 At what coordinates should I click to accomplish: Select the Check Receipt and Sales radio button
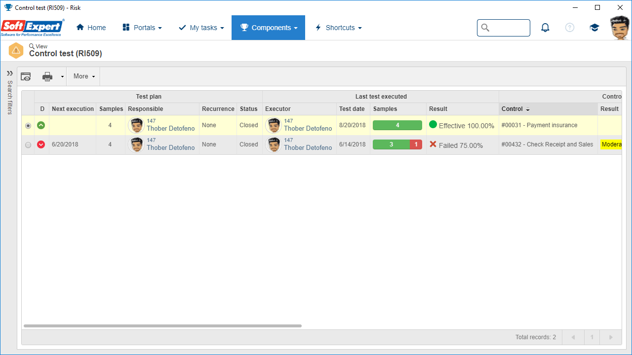28,145
